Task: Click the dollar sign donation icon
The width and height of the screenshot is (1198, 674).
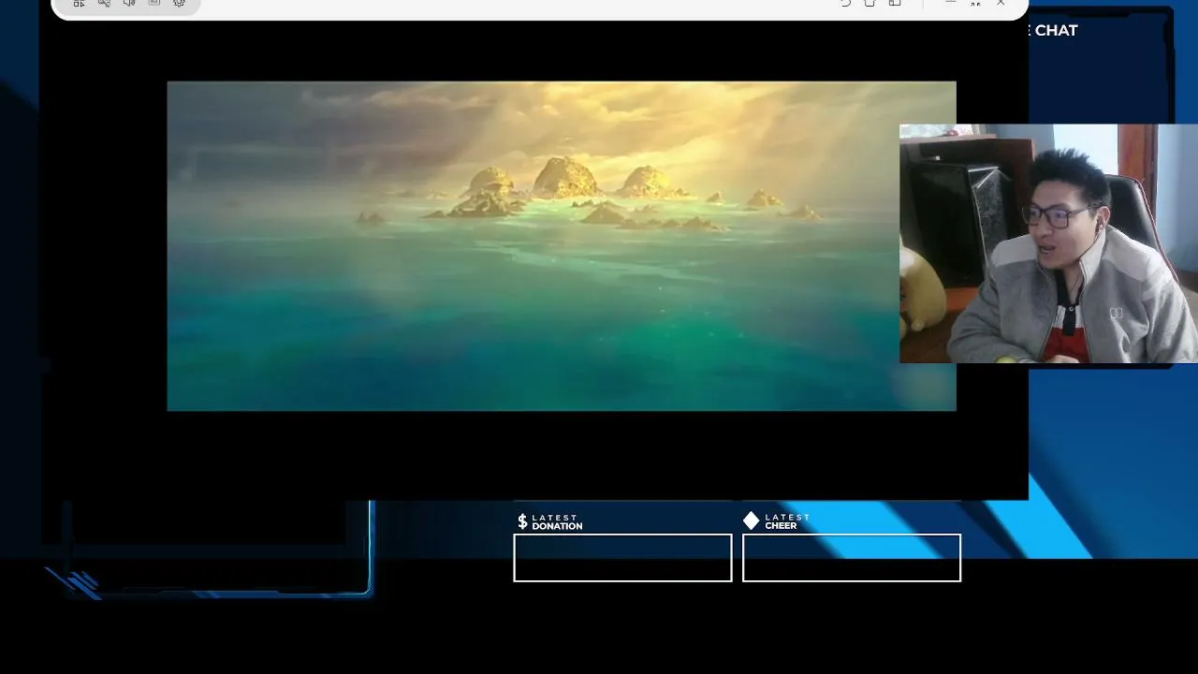Action: point(522,521)
